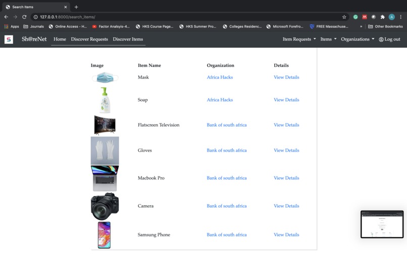This screenshot has height=254, width=407.
Task: Click the Flatscreen Television item name
Action: tap(159, 125)
